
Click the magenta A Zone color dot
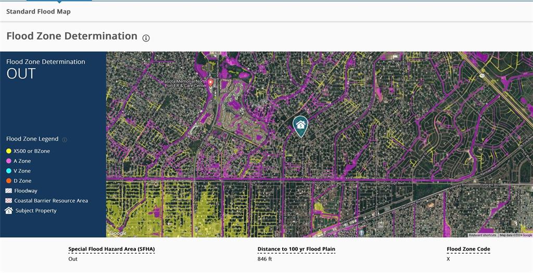(x=9, y=161)
